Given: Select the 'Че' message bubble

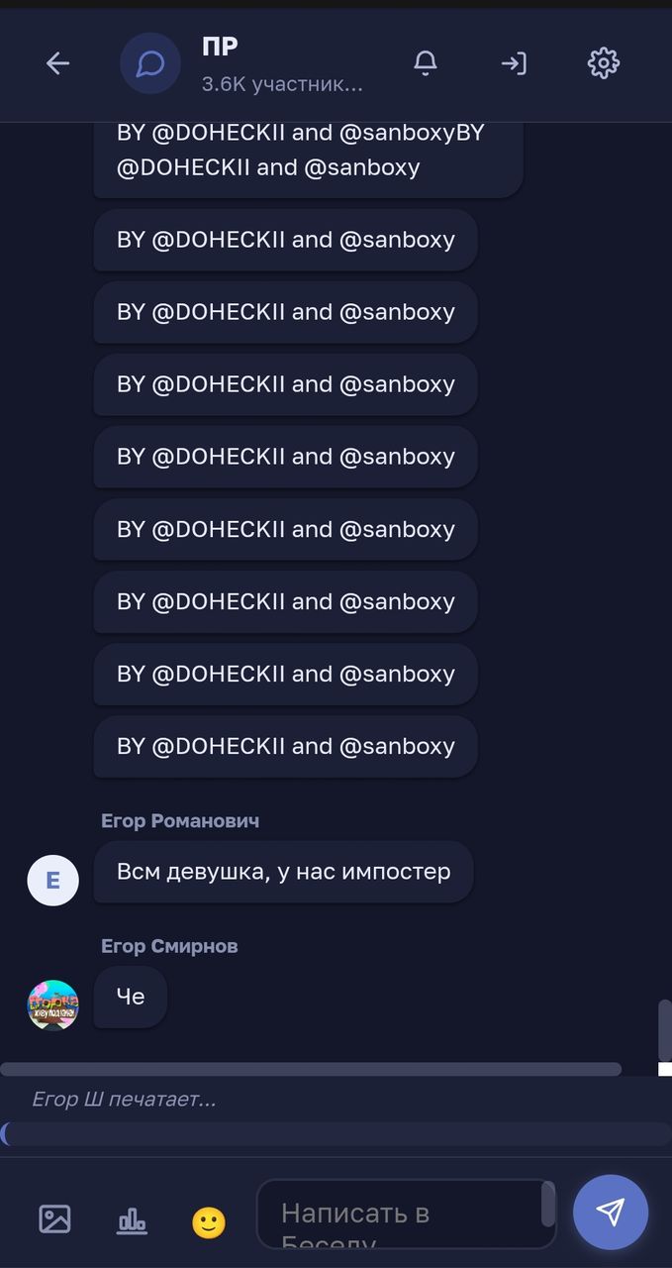Looking at the screenshot, I should 131,997.
